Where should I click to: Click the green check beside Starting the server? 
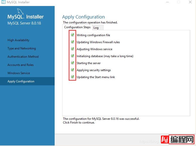[72, 63]
